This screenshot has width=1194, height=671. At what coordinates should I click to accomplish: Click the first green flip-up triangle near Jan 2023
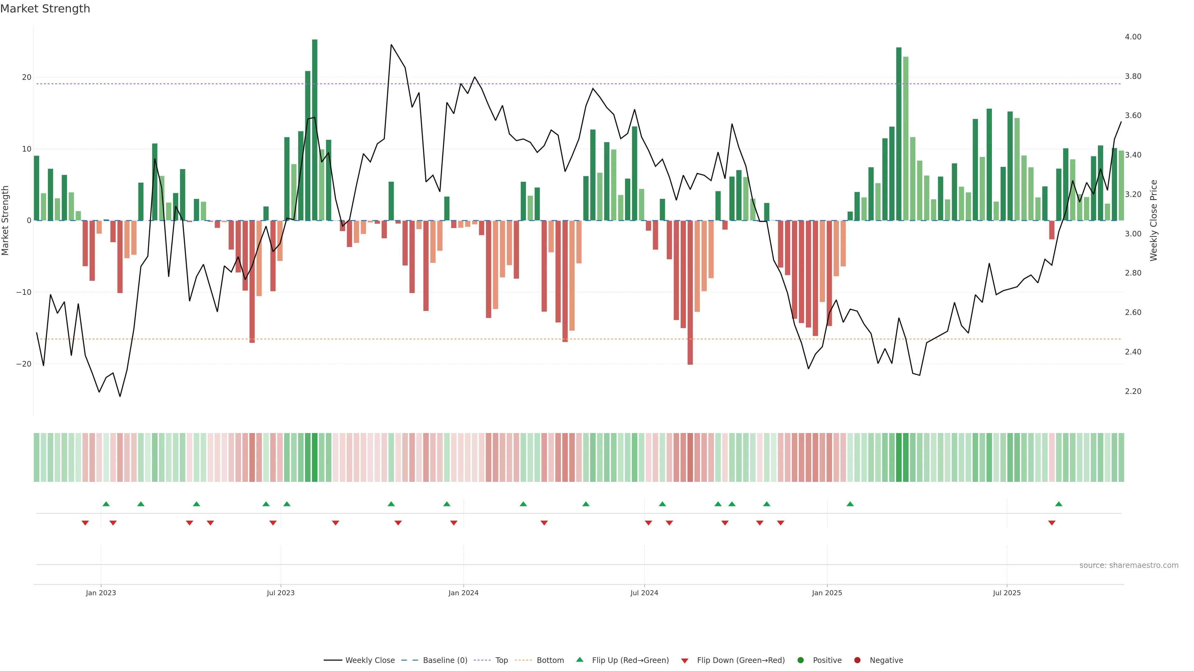click(106, 504)
